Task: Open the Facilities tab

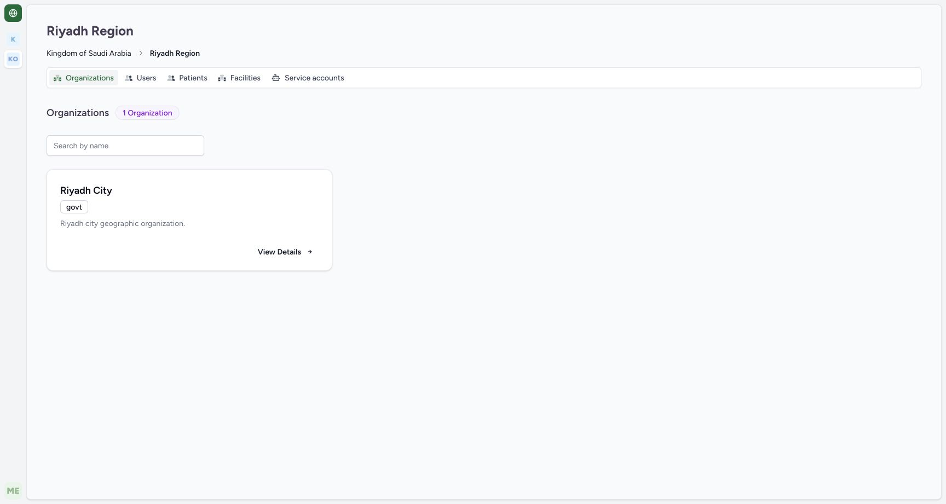Action: [x=239, y=78]
